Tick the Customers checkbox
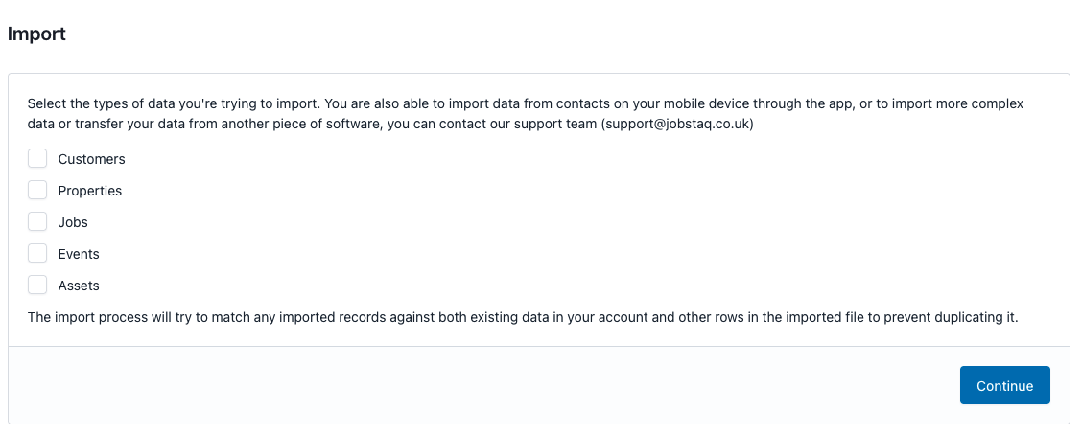Image resolution: width=1082 pixels, height=435 pixels. point(37,158)
